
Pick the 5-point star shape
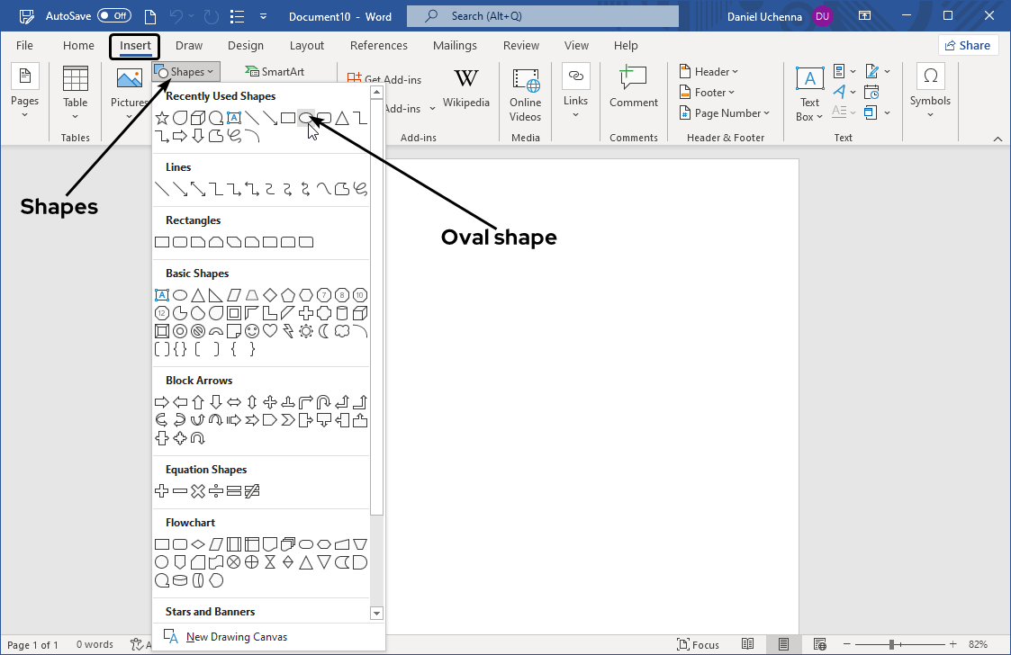pyautogui.click(x=162, y=118)
